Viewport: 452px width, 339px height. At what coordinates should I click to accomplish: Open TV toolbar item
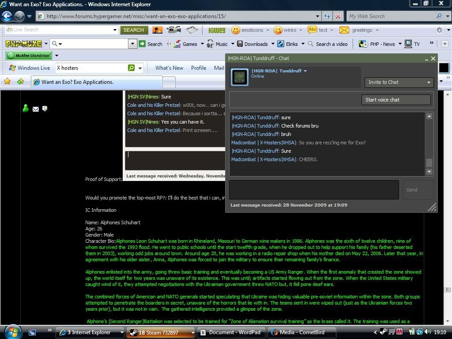[x=412, y=44]
